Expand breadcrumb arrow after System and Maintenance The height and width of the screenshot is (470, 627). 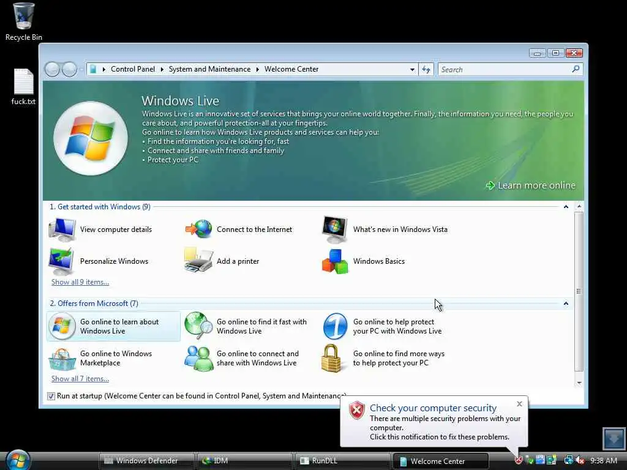click(x=258, y=69)
